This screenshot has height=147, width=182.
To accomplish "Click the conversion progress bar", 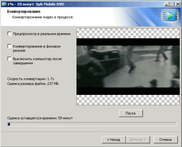I will 92,124.
